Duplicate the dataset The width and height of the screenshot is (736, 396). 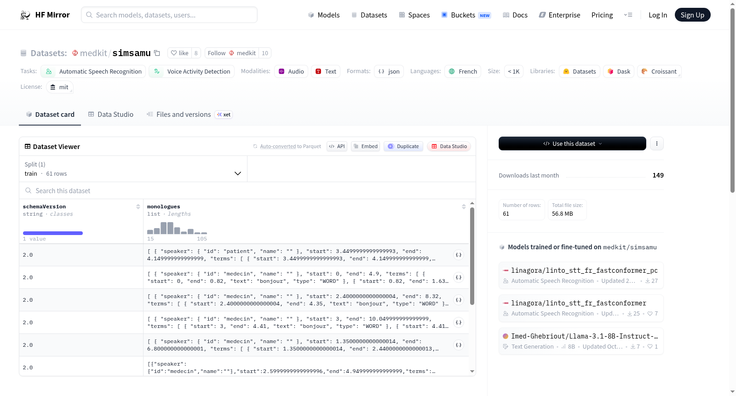click(403, 146)
